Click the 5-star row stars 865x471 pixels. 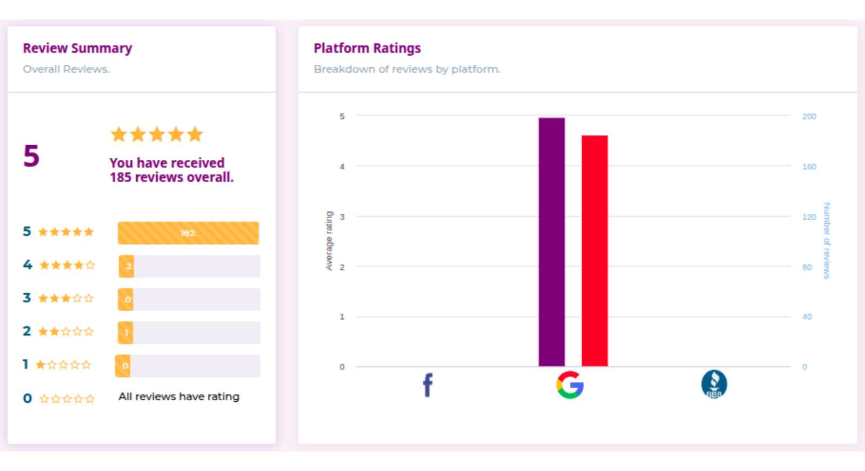tap(66, 232)
